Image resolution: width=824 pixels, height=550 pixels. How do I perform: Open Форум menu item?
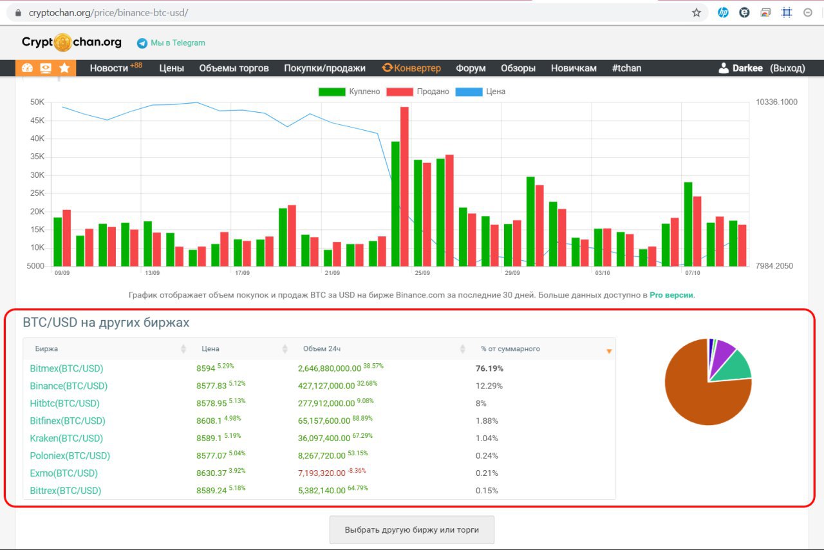(471, 68)
